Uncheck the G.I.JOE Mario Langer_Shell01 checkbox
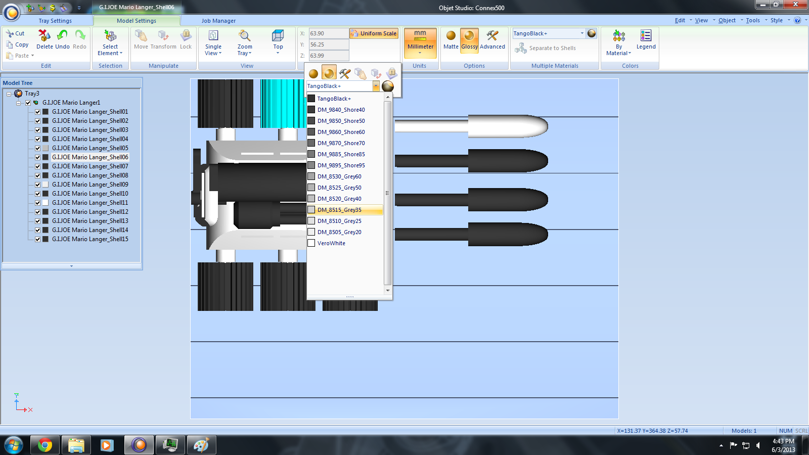 pyautogui.click(x=37, y=112)
